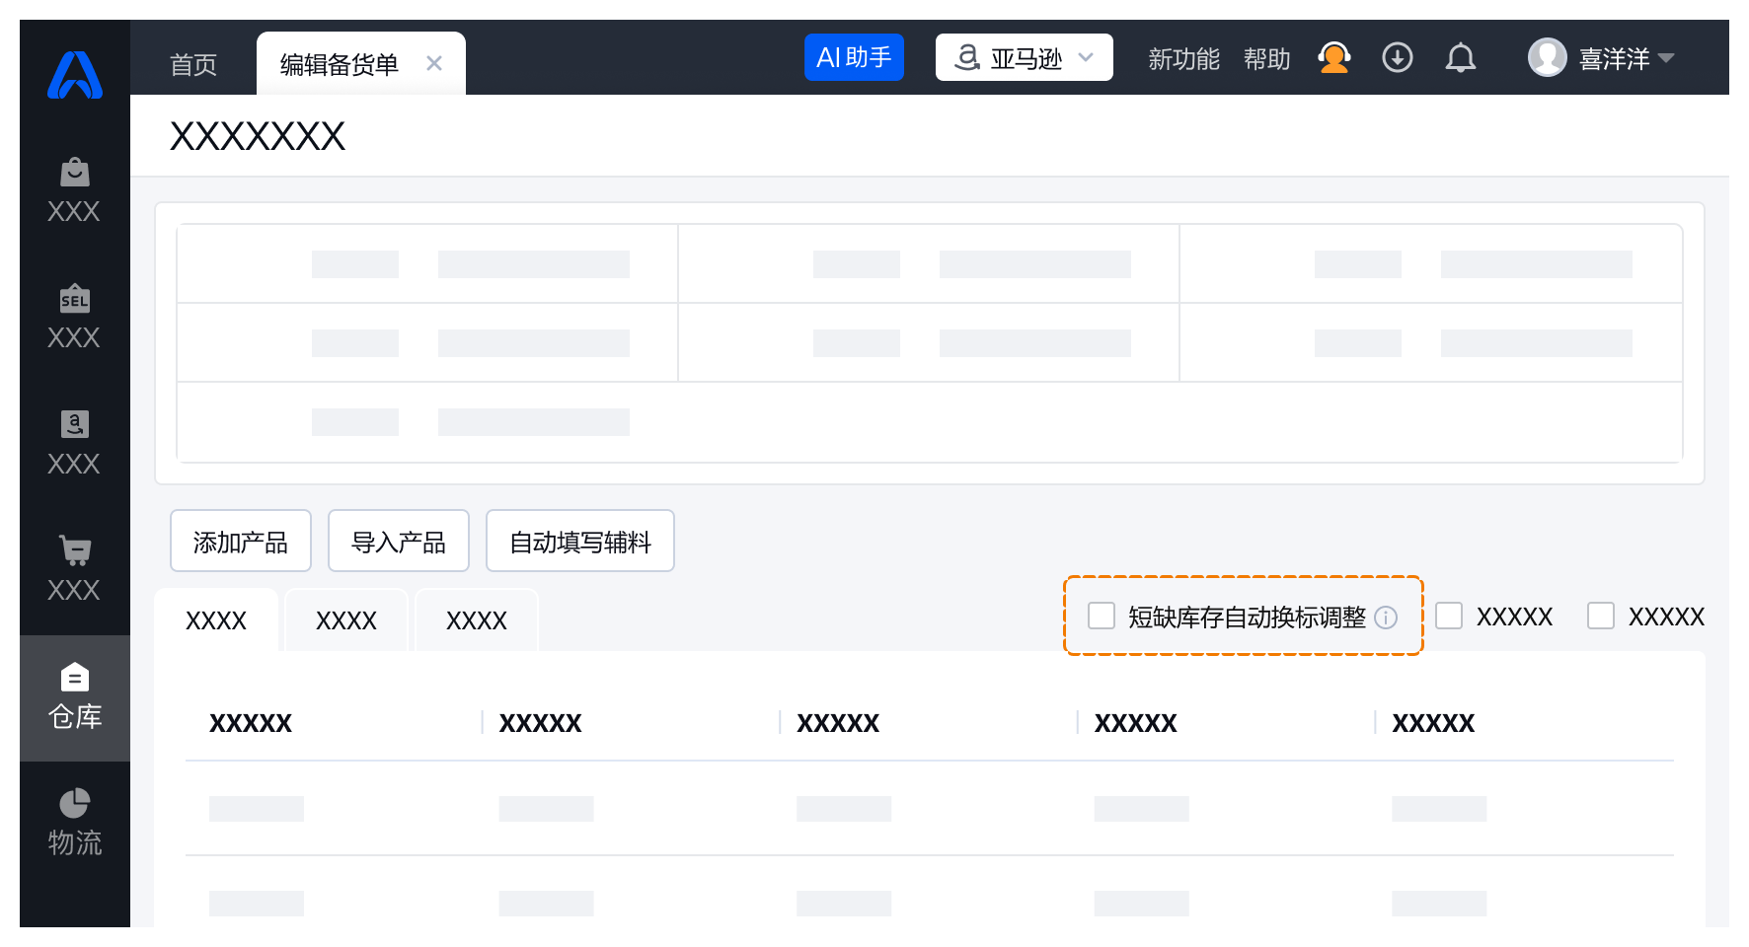This screenshot has height=947, width=1749.
Task: Open the 仓库 warehouse sidebar section
Action: [75, 697]
